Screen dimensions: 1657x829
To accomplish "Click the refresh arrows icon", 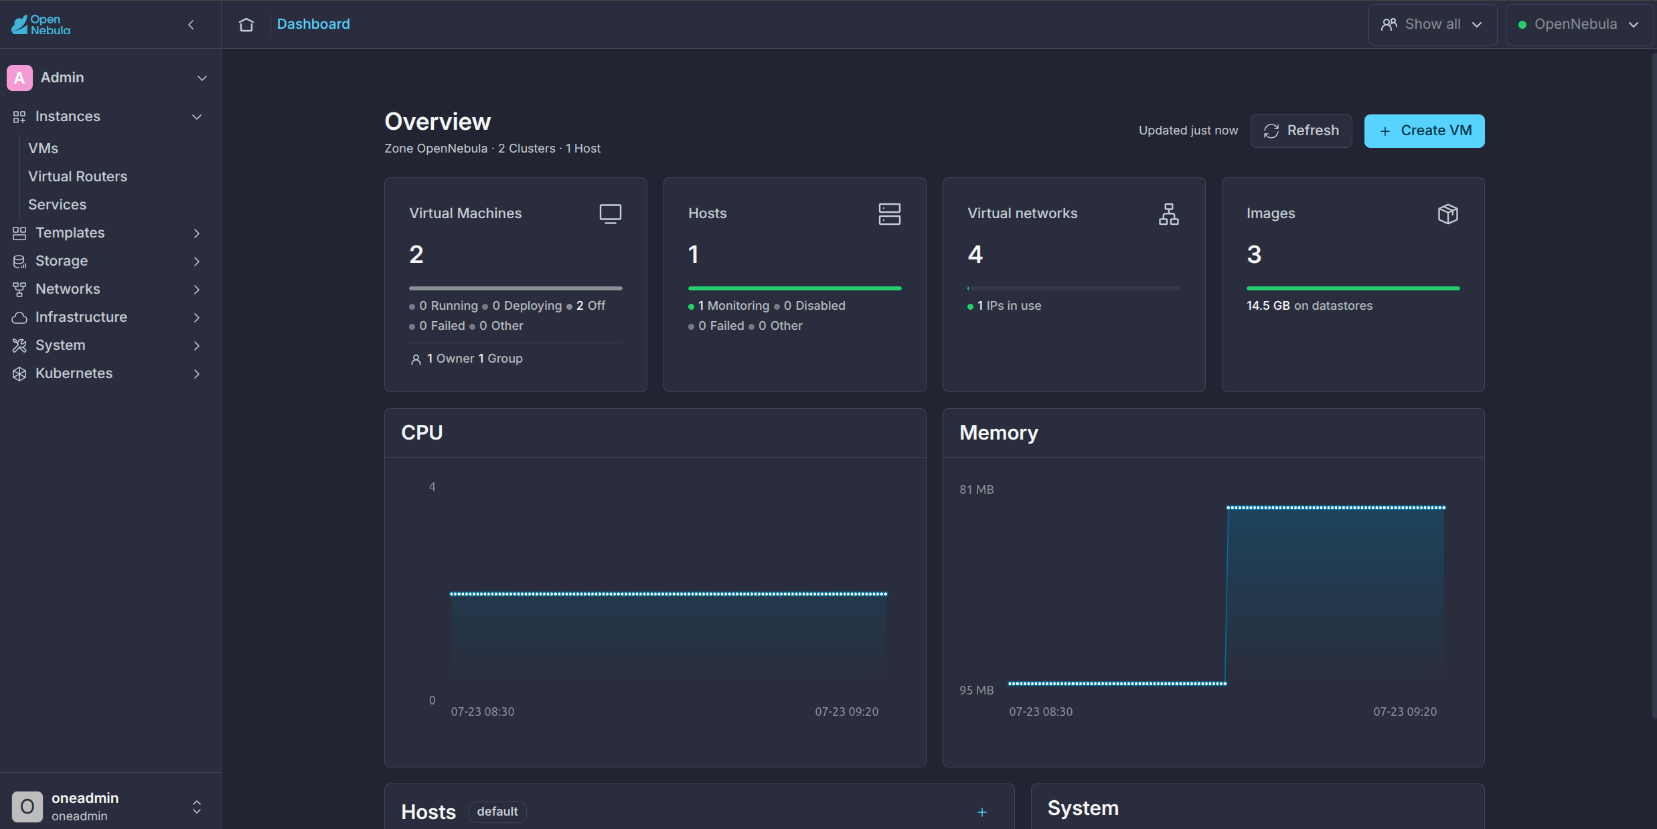I will point(1271,131).
